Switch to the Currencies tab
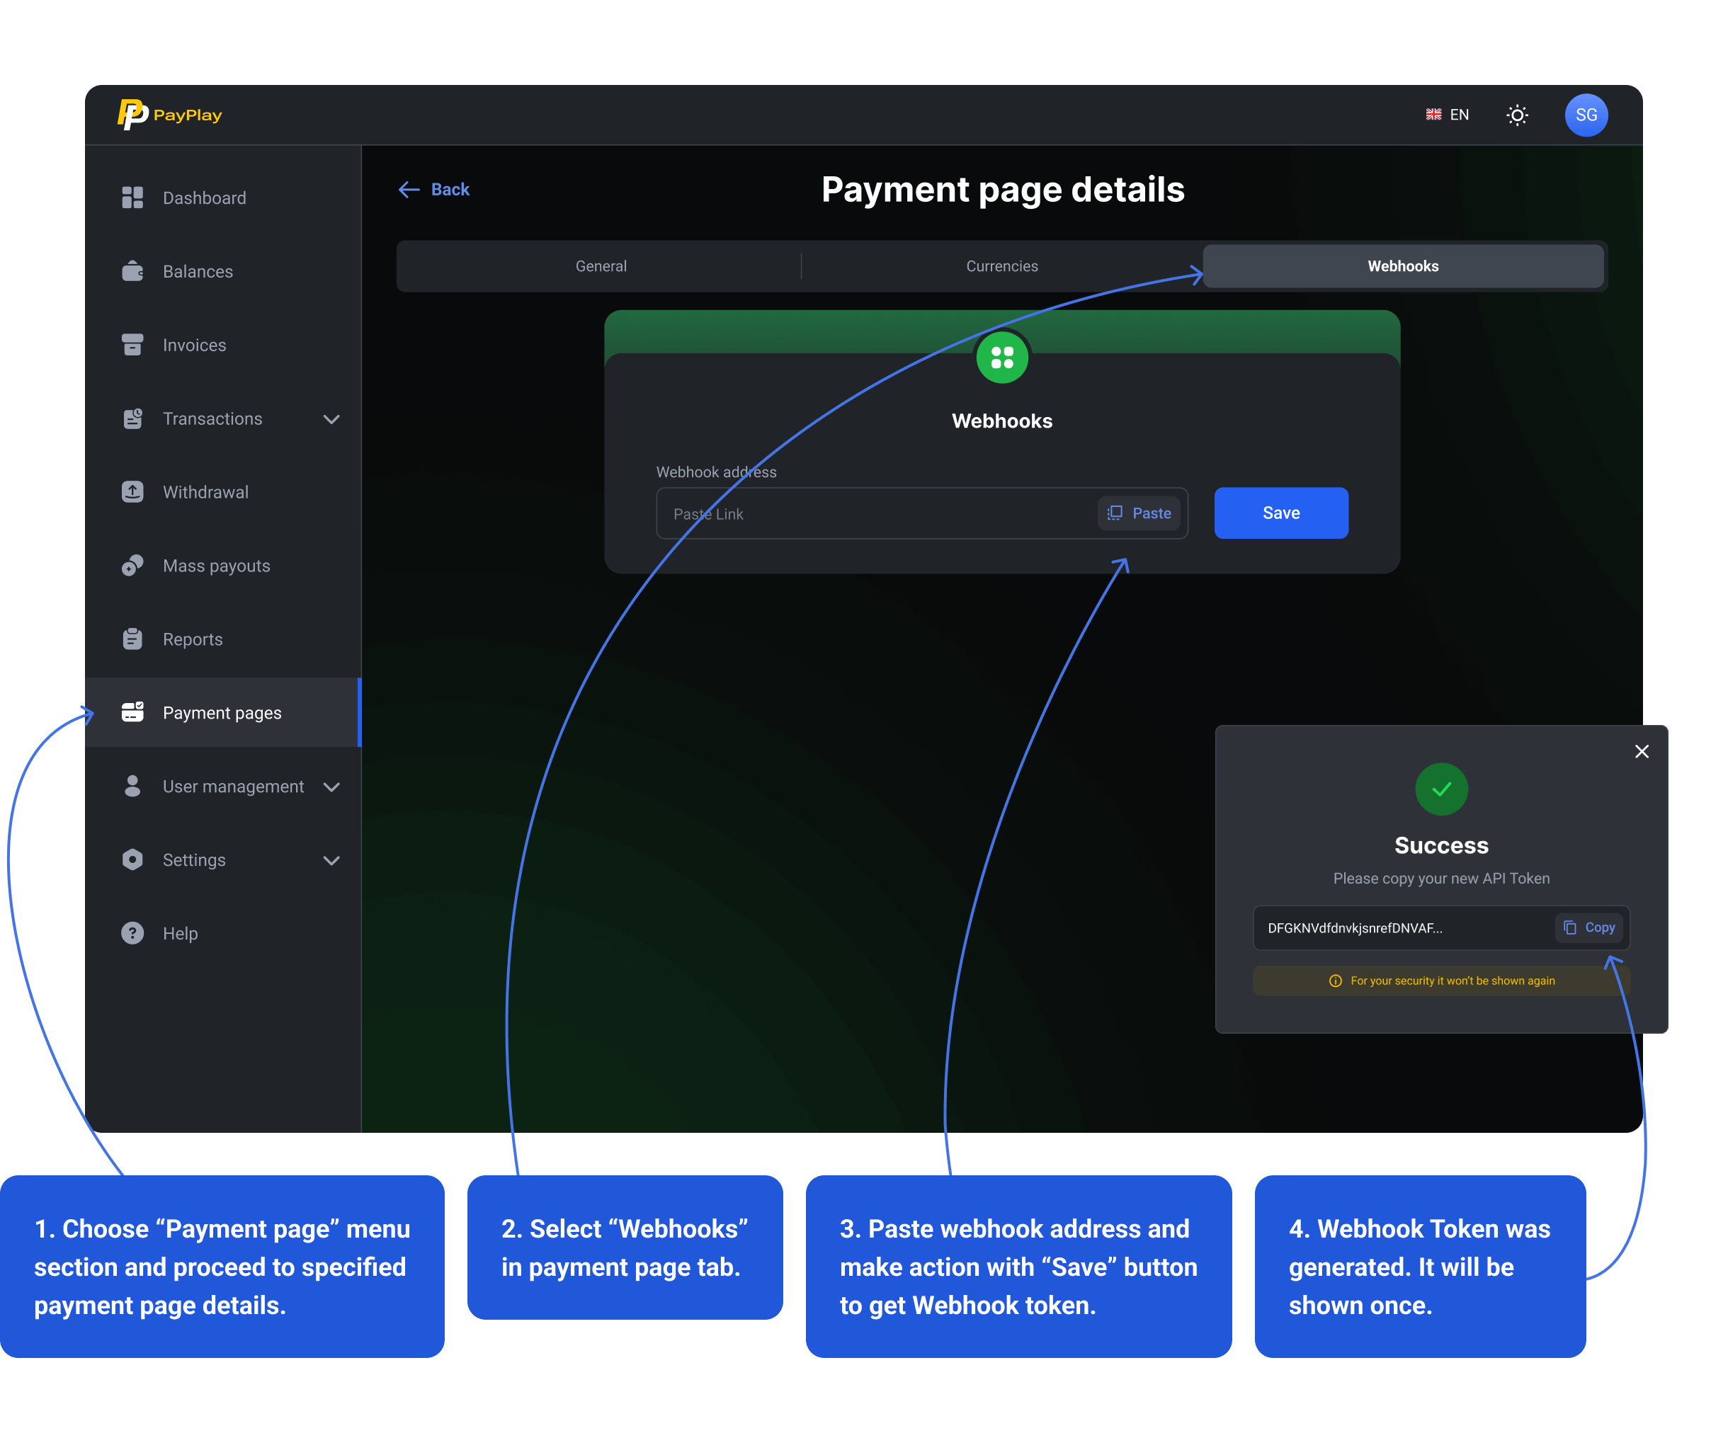Screen dimensions: 1728x1450 click(1001, 265)
